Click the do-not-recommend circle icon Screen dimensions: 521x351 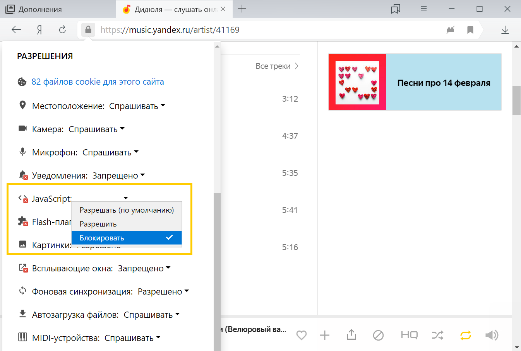pos(378,335)
